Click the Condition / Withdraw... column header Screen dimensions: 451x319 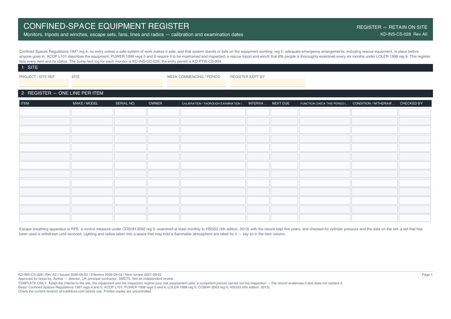pyautogui.click(x=373, y=104)
